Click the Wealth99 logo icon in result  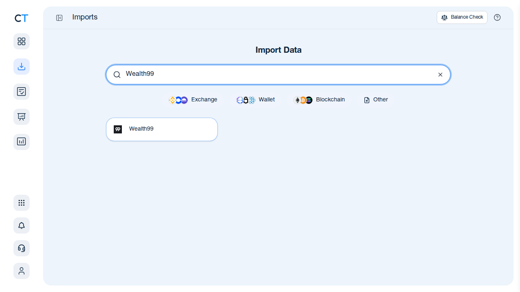coord(118,129)
